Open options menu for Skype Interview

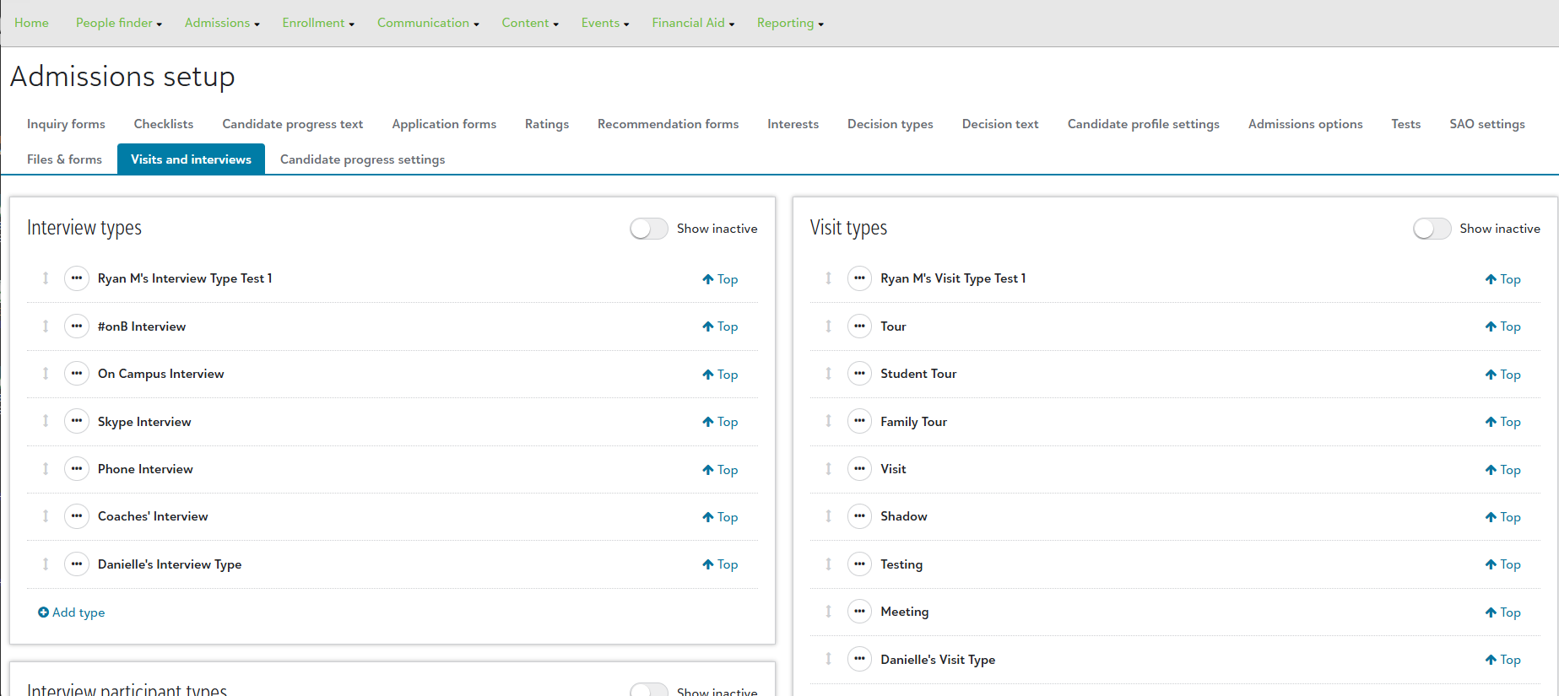point(77,421)
